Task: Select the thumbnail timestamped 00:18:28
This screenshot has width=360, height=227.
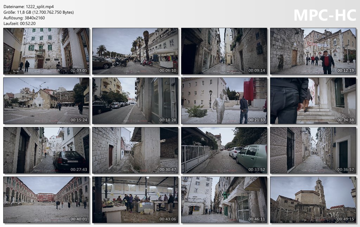Action: tap(135, 101)
